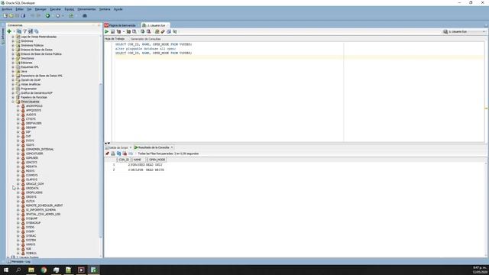Click the Connections panel vertical scrollbar
The height and width of the screenshot is (275, 489).
click(100, 160)
